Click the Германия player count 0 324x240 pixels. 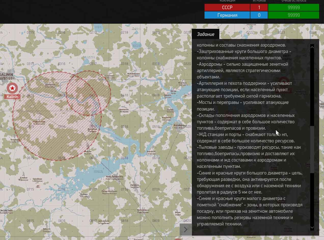(259, 15)
